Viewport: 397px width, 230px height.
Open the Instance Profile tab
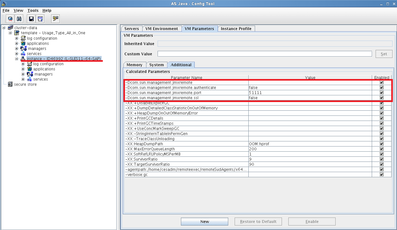(236, 29)
